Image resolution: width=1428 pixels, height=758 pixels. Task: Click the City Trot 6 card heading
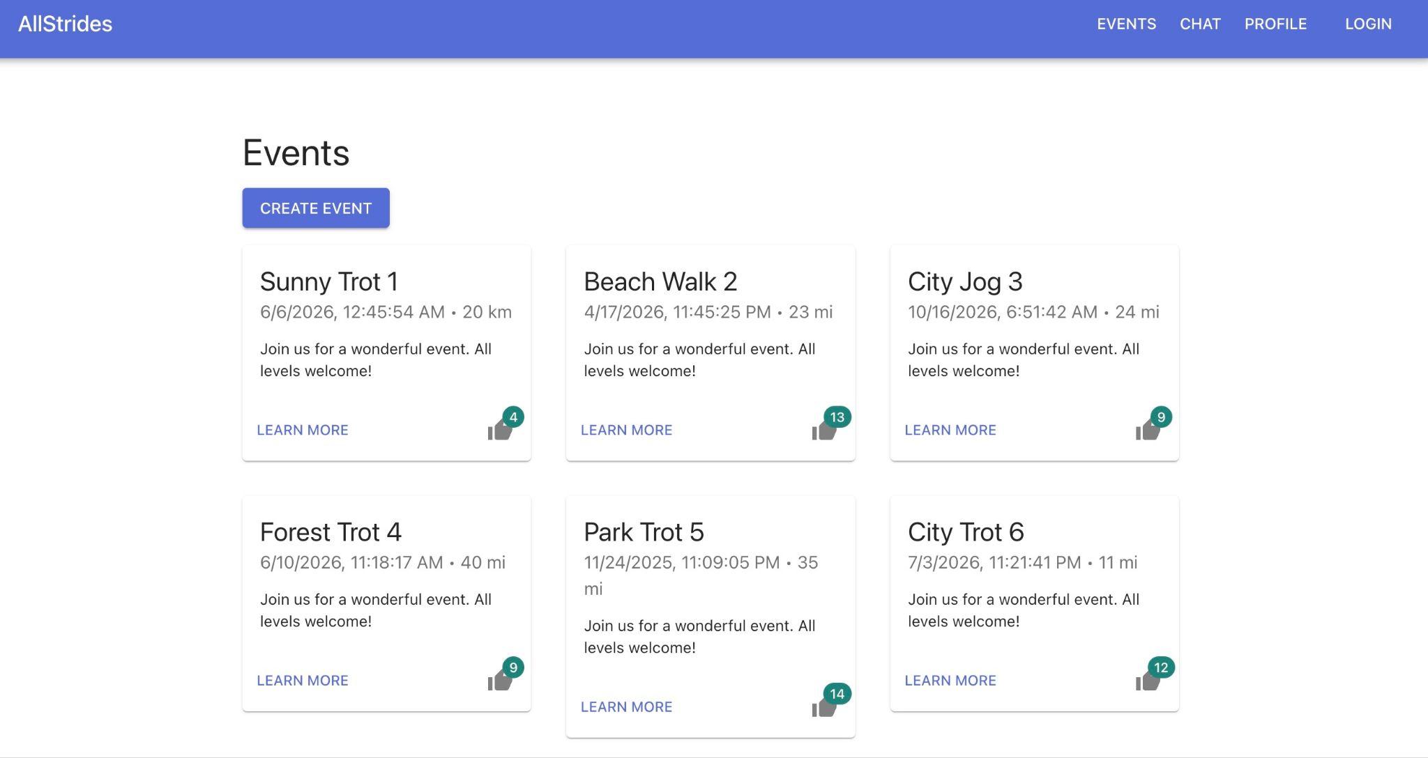966,532
